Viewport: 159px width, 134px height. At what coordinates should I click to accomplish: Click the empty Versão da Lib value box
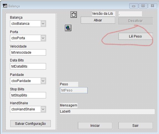tap(130, 14)
